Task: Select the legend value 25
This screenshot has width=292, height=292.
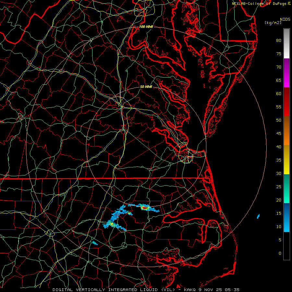Action: [x=279, y=187]
